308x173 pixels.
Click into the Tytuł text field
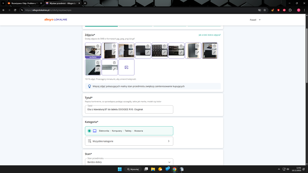point(129,110)
